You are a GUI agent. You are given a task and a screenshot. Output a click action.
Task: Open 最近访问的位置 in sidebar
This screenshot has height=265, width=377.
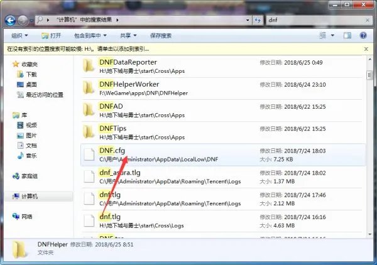click(45, 95)
